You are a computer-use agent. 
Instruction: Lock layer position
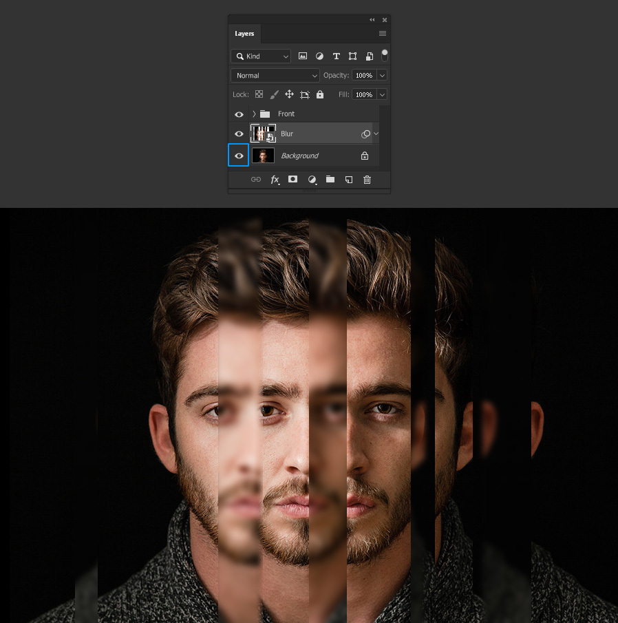pyautogui.click(x=289, y=94)
